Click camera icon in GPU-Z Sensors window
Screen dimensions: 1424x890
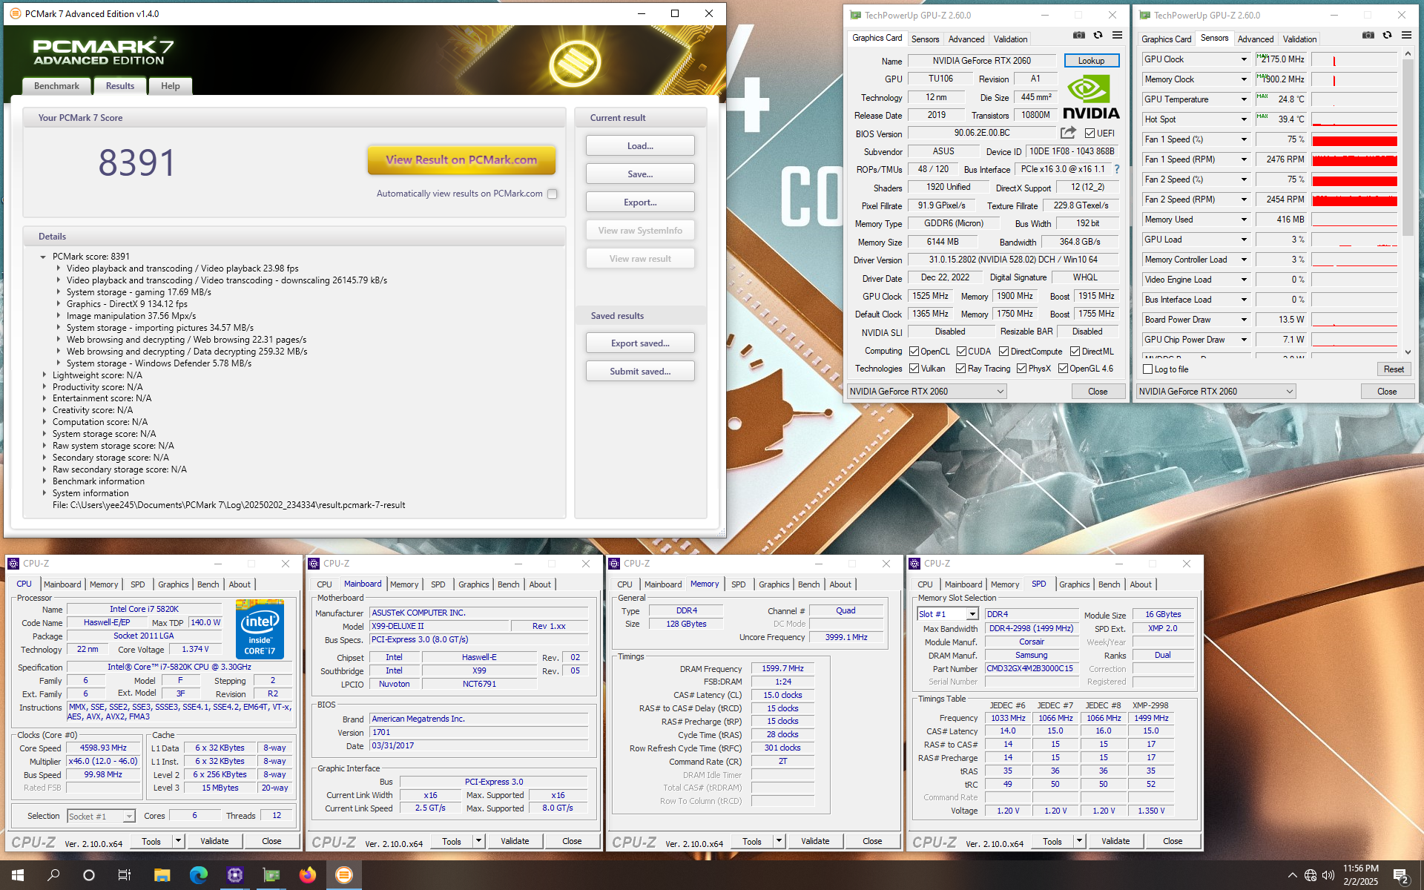click(x=1368, y=36)
